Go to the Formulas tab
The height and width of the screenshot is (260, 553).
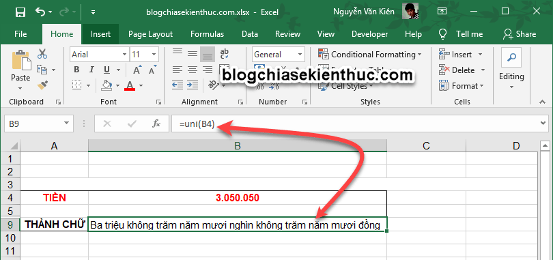click(207, 34)
